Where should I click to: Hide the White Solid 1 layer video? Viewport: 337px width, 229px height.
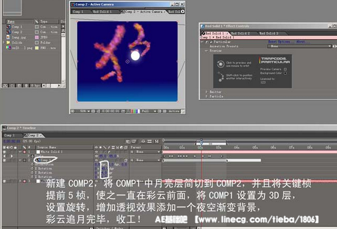pyautogui.click(x=5, y=152)
